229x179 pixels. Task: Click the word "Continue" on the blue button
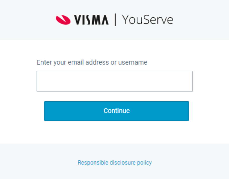click(117, 111)
